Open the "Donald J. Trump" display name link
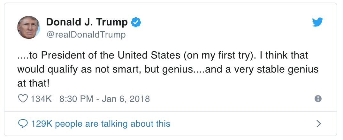Image resolution: width=343 pixels, height=140 pixels. (87, 22)
